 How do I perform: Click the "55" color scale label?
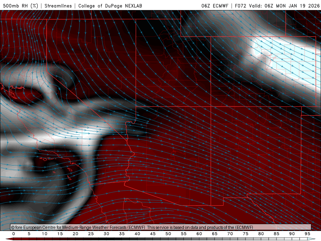point(184,234)
